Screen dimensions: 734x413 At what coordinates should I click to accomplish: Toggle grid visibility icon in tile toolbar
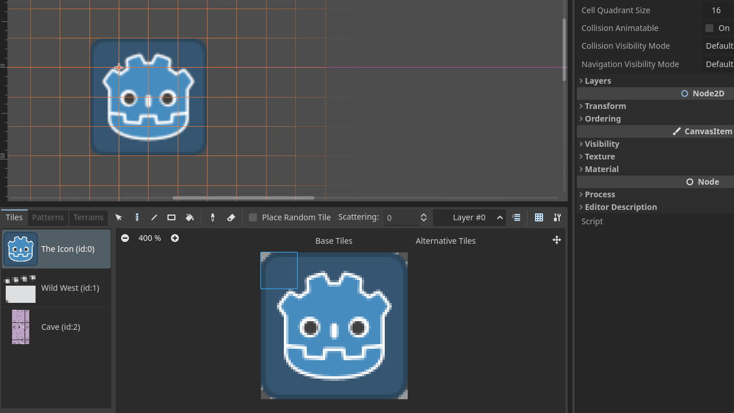click(x=539, y=217)
